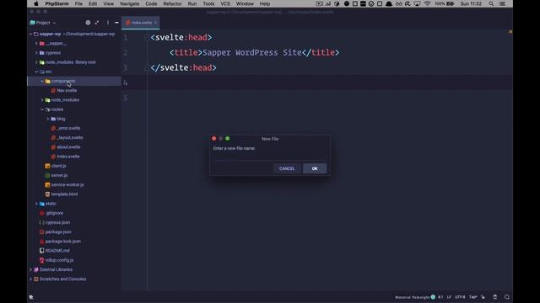Expand External Libraries node
The height and width of the screenshot is (303, 540).
point(30,269)
